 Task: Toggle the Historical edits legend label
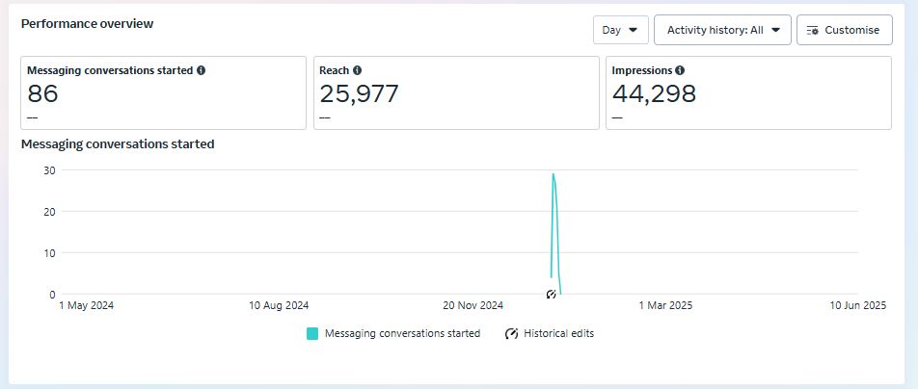[x=558, y=334]
